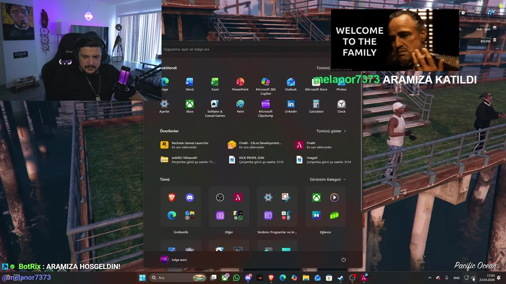Screen dimensions: 506x284
Task: Open Microsoft Clipchamp
Action: (x=266, y=108)
